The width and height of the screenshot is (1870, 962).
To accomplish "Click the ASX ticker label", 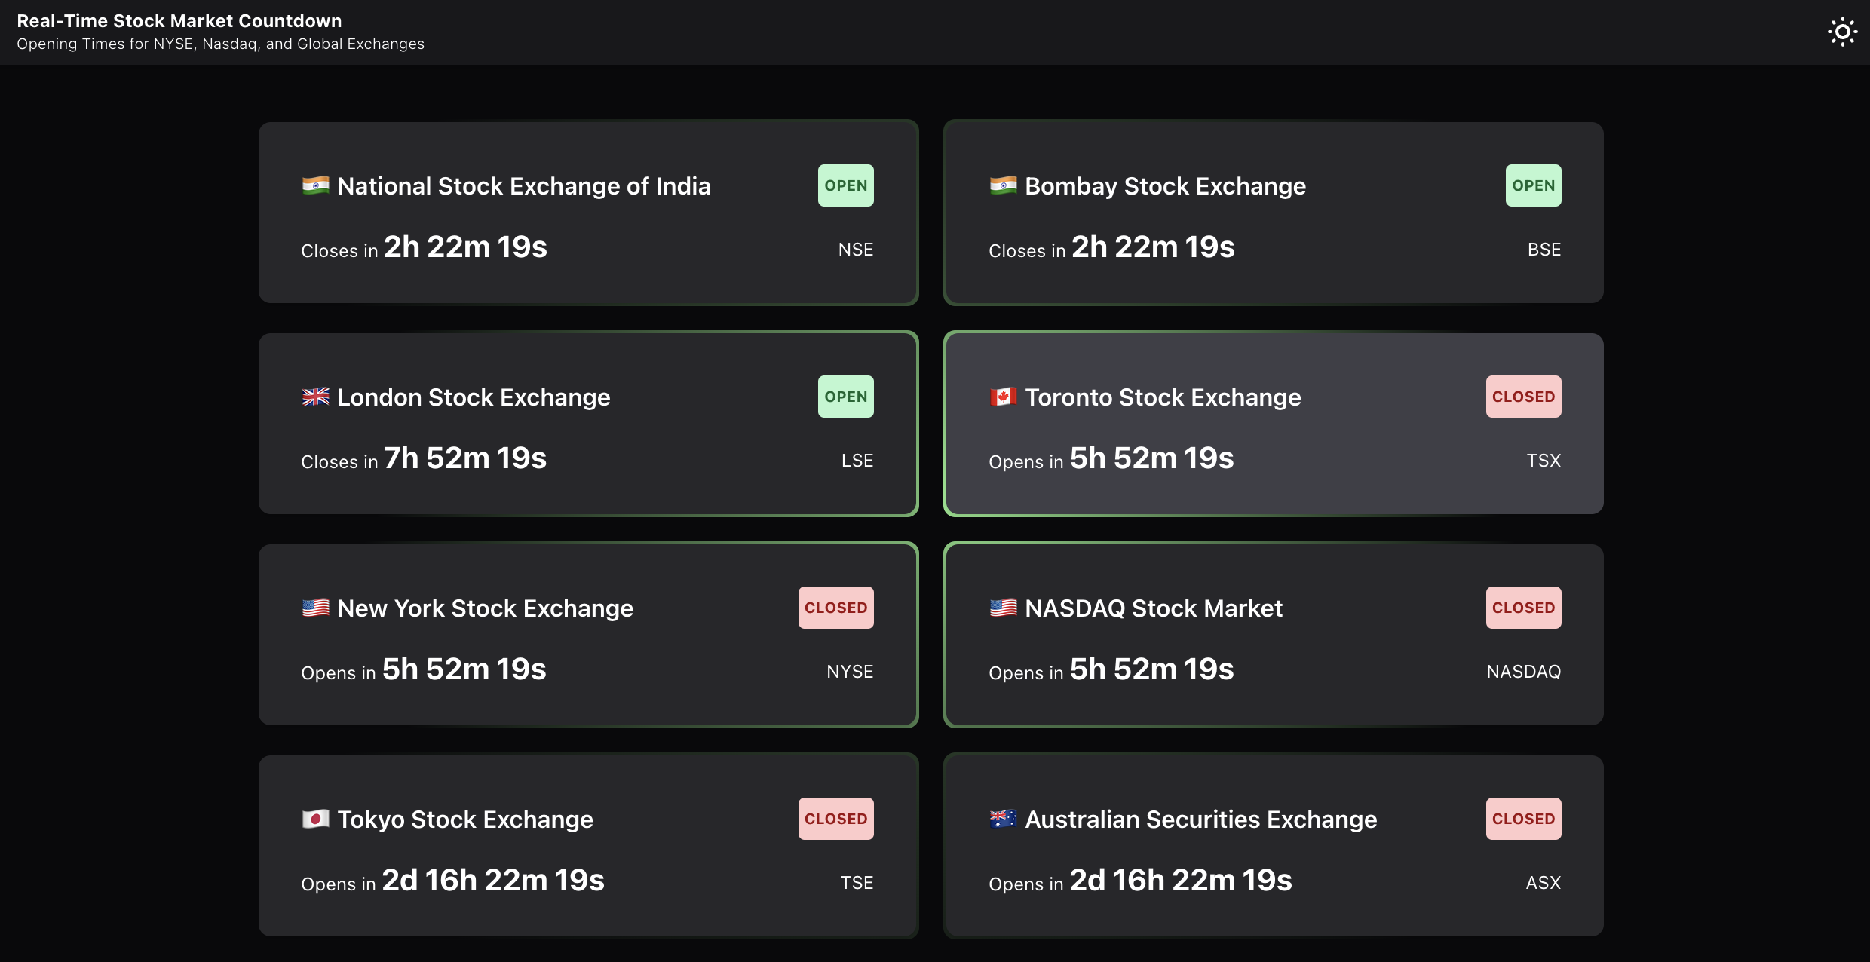I will tap(1543, 883).
